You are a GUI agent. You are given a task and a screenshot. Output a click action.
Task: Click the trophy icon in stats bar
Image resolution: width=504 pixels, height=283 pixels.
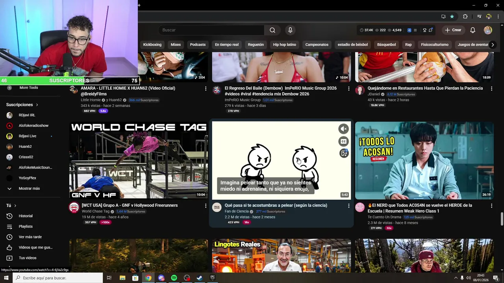[x=424, y=30]
